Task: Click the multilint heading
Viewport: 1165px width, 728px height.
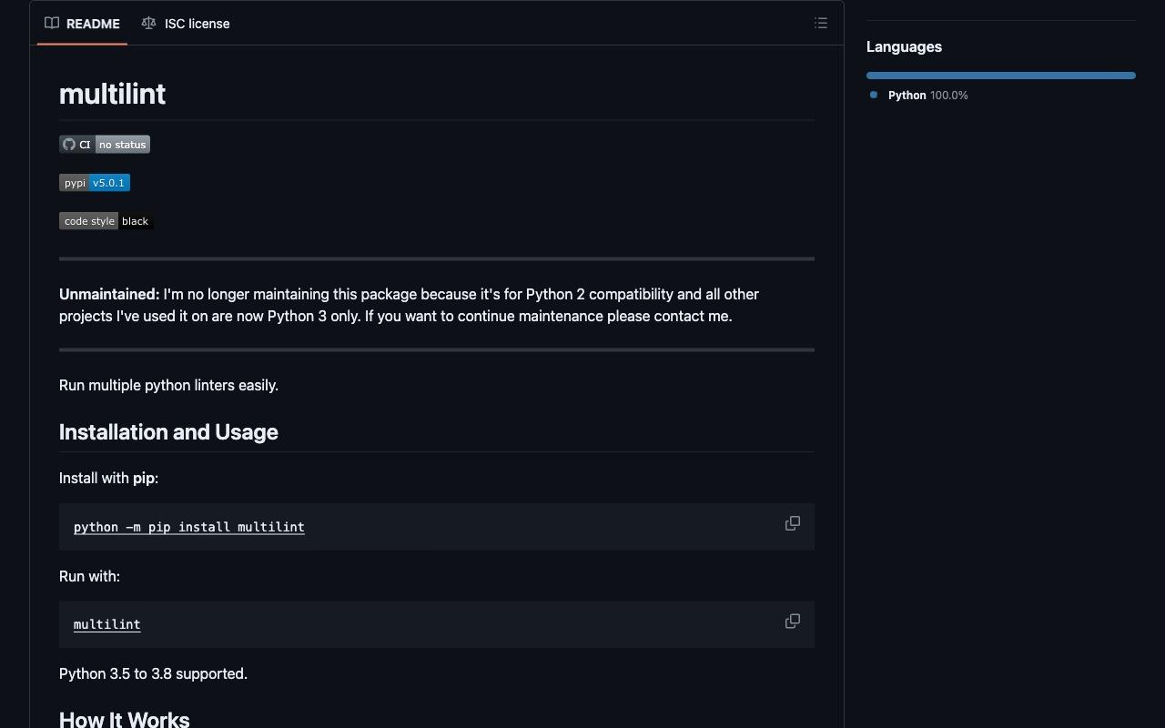Action: [113, 94]
